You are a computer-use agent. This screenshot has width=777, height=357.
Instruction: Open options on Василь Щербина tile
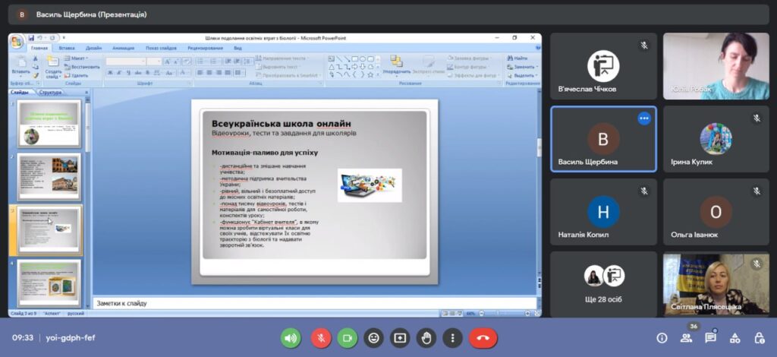tap(644, 118)
